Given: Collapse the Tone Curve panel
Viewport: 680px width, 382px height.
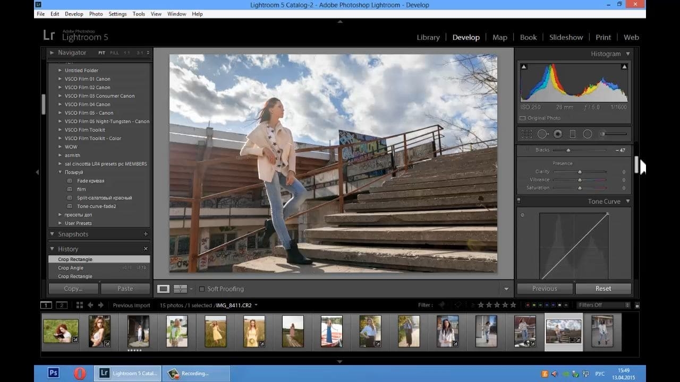Looking at the screenshot, I should (x=628, y=202).
